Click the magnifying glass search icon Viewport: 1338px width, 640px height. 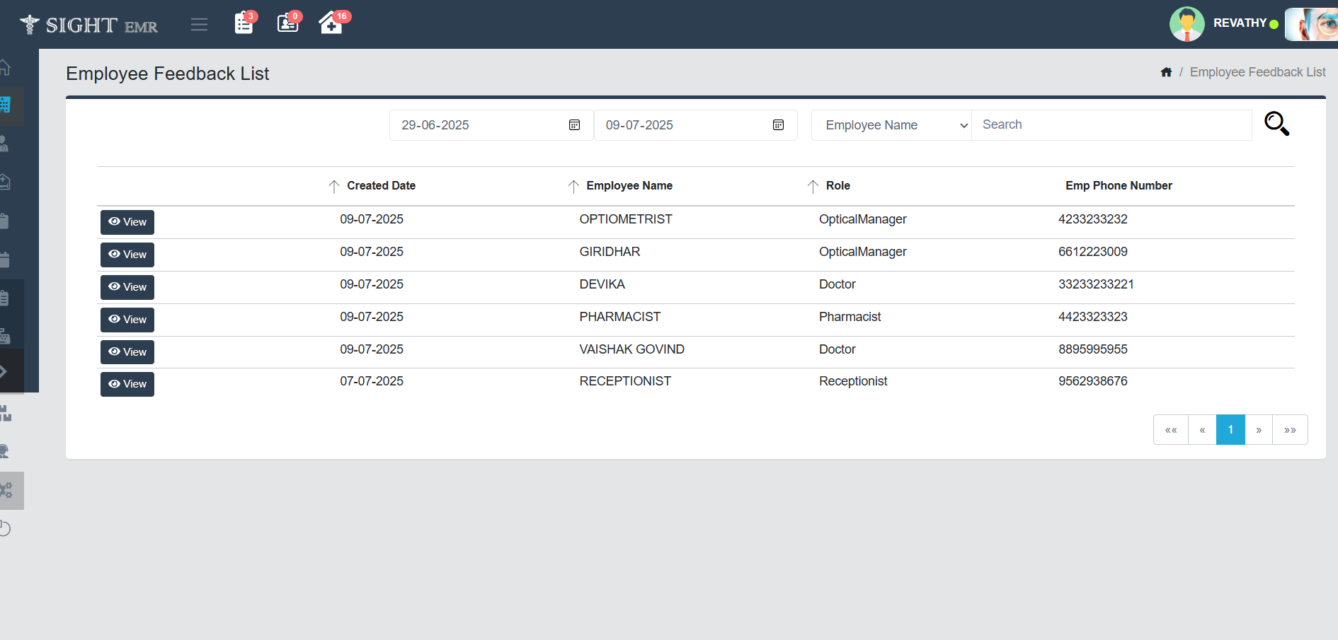click(x=1276, y=124)
